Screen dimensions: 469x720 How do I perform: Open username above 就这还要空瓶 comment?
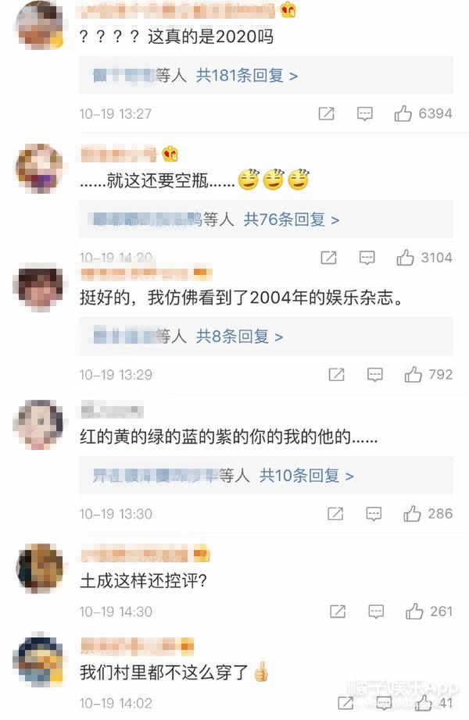tap(119, 154)
